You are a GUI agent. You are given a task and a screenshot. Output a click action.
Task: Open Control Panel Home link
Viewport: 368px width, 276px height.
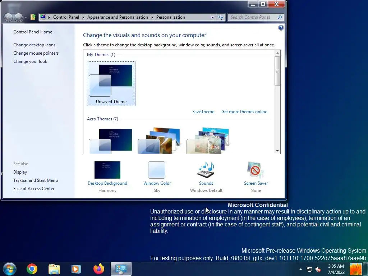pyautogui.click(x=33, y=32)
